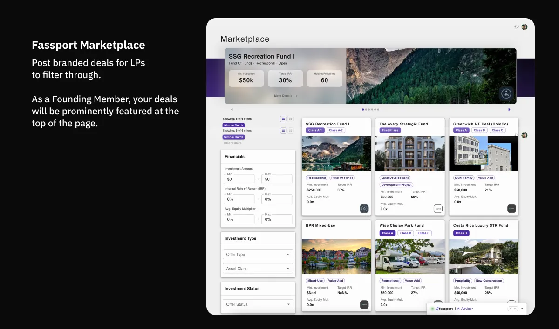This screenshot has height=329, width=559.
Task: Click Recreational tag on SSG Recreation Fund card
Action: click(x=317, y=178)
